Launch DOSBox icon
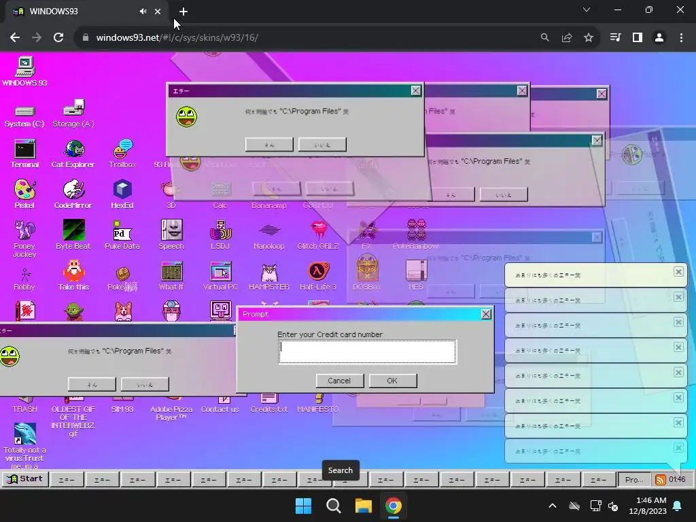 point(367,273)
